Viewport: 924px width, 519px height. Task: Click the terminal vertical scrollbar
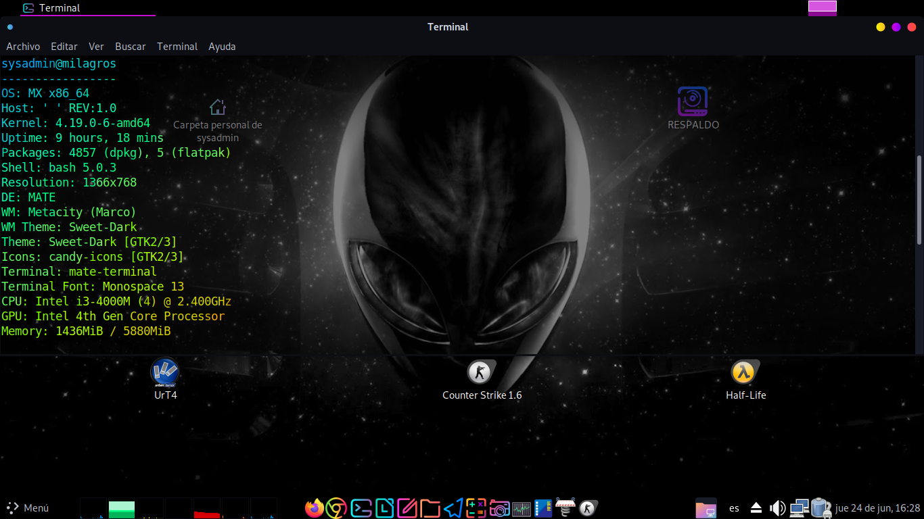pos(919,200)
